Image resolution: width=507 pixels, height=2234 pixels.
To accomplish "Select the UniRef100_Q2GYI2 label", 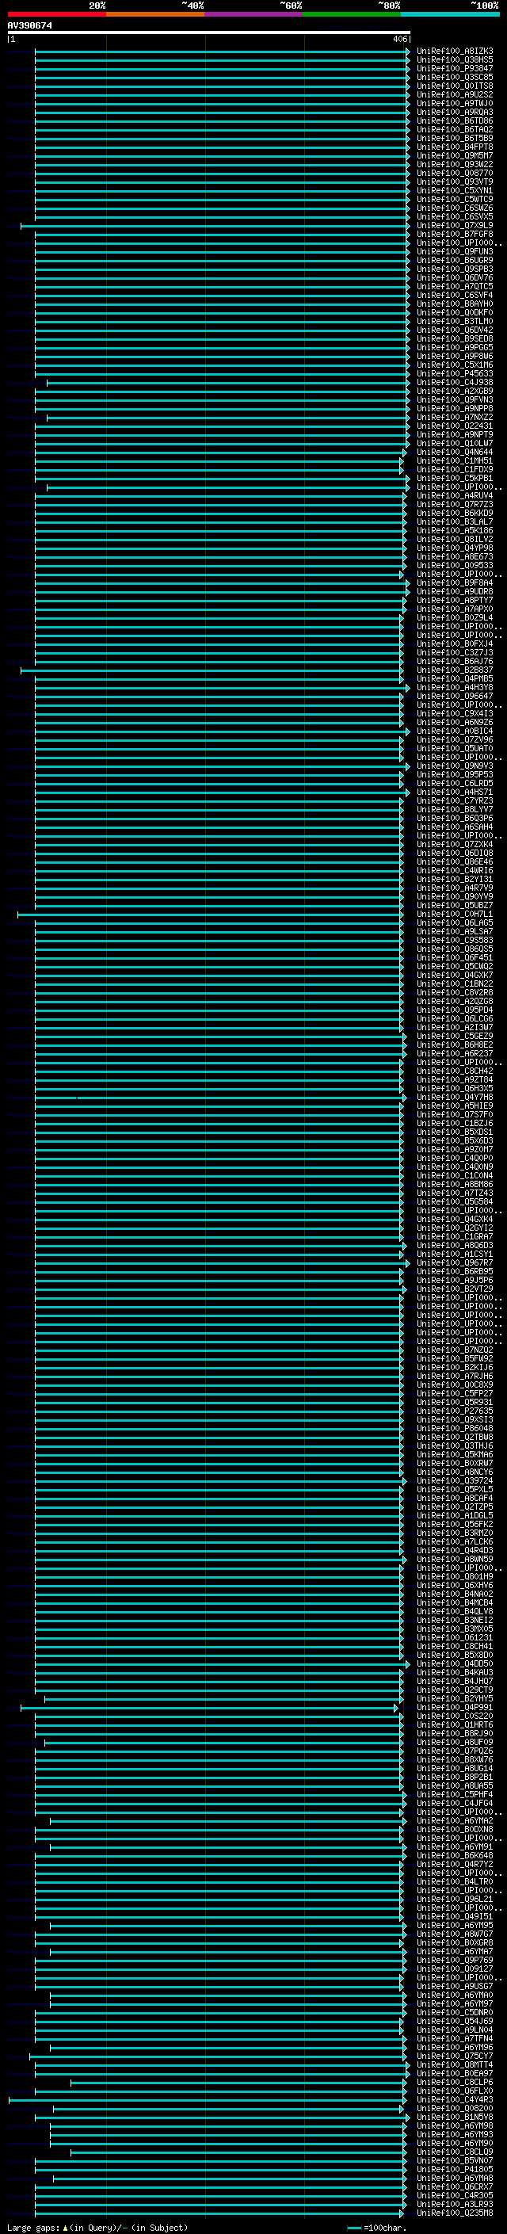I will click(x=454, y=1228).
